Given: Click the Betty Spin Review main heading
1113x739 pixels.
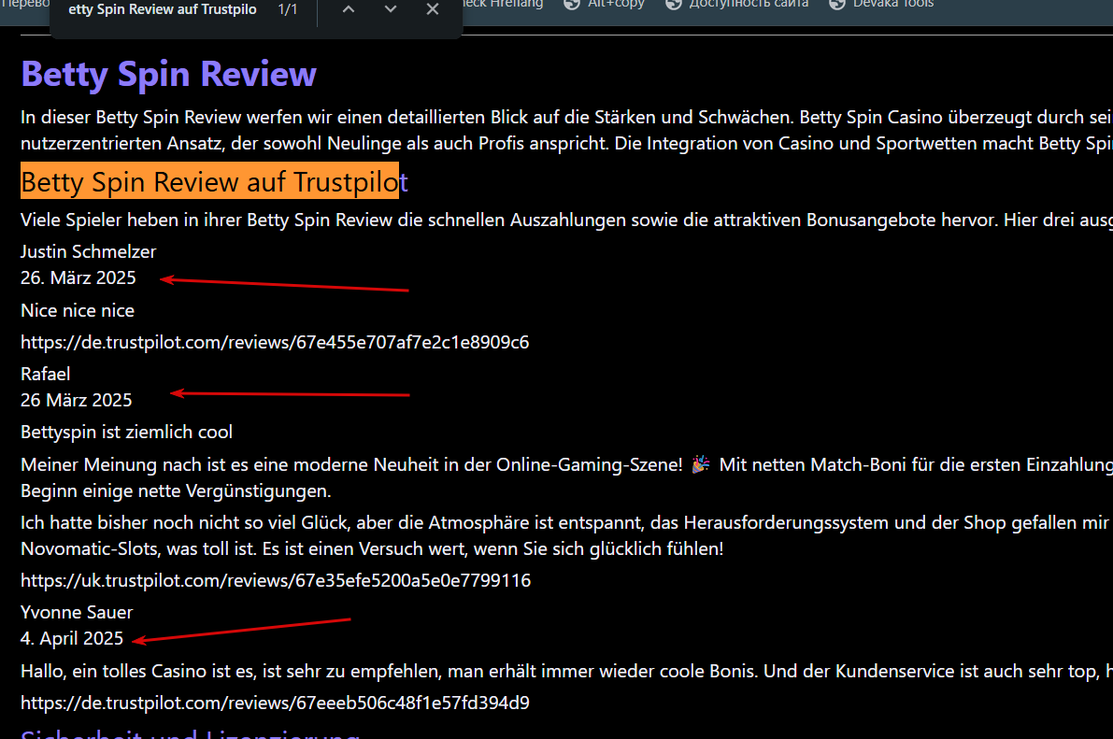Looking at the screenshot, I should [x=169, y=75].
